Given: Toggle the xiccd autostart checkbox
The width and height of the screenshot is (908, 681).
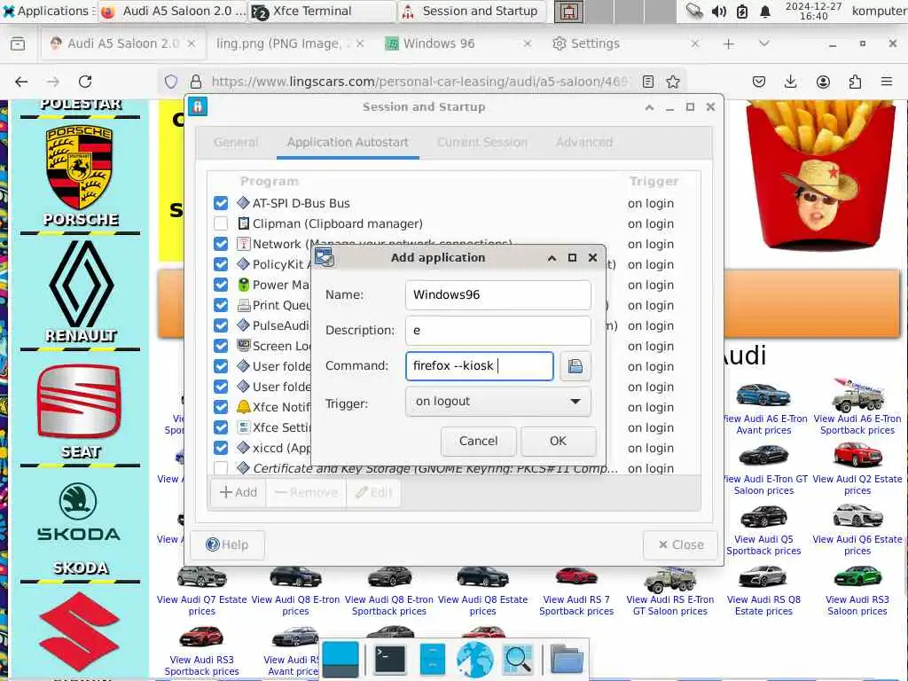Looking at the screenshot, I should point(221,448).
